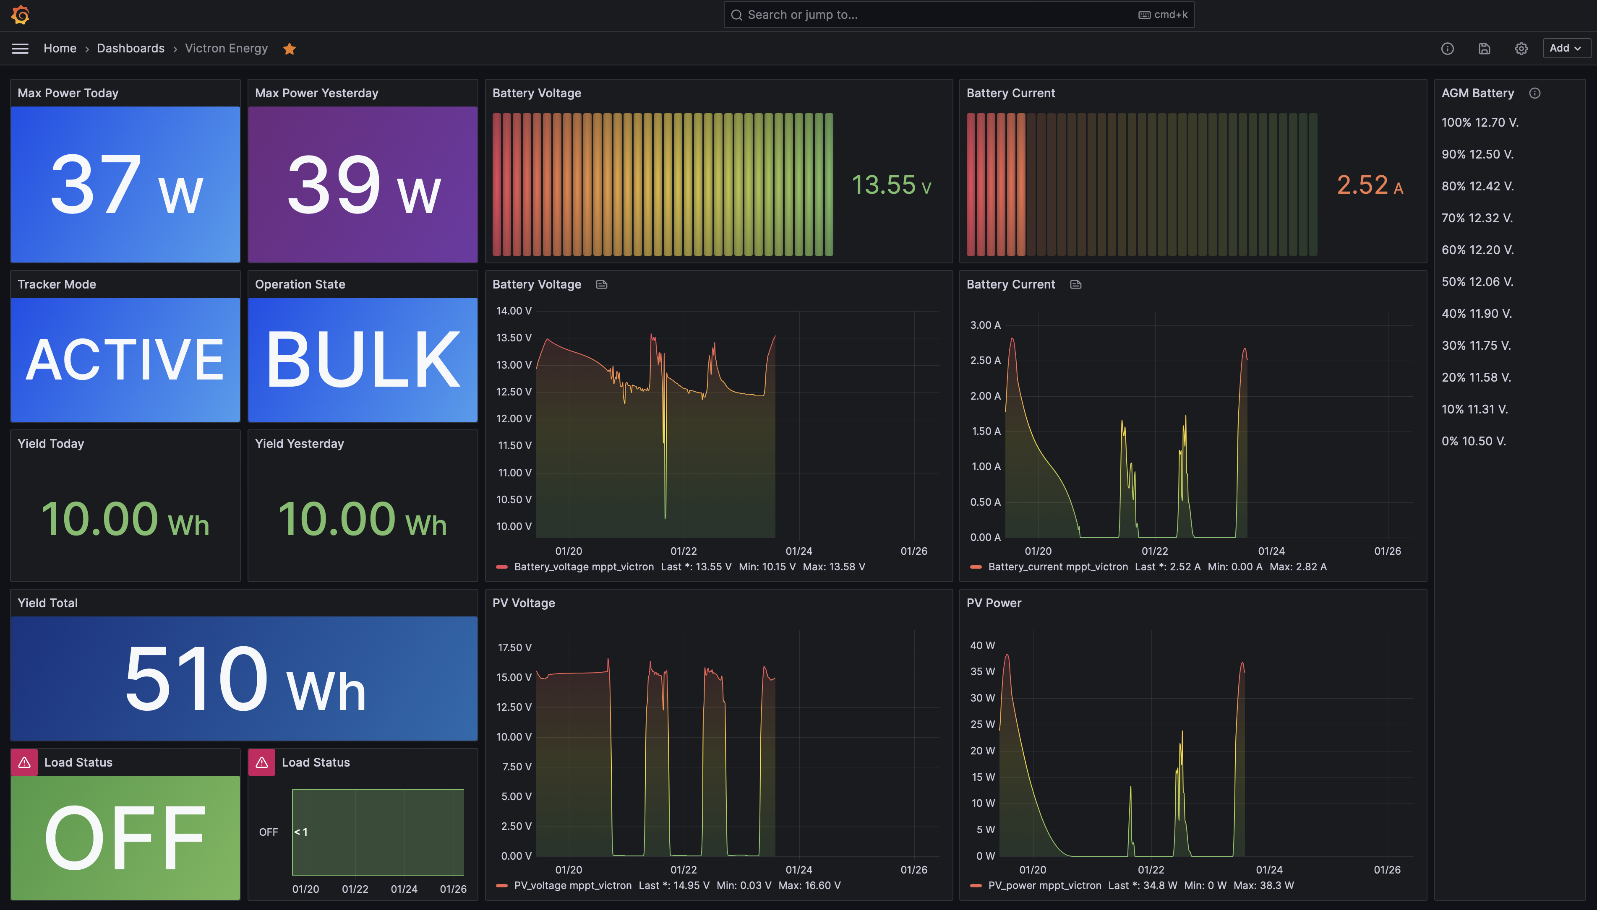Open the Add dropdown menu
The image size is (1597, 910).
coord(1566,48)
